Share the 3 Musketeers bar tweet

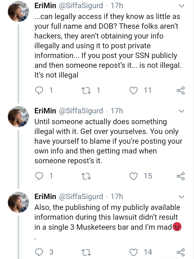click(x=181, y=252)
